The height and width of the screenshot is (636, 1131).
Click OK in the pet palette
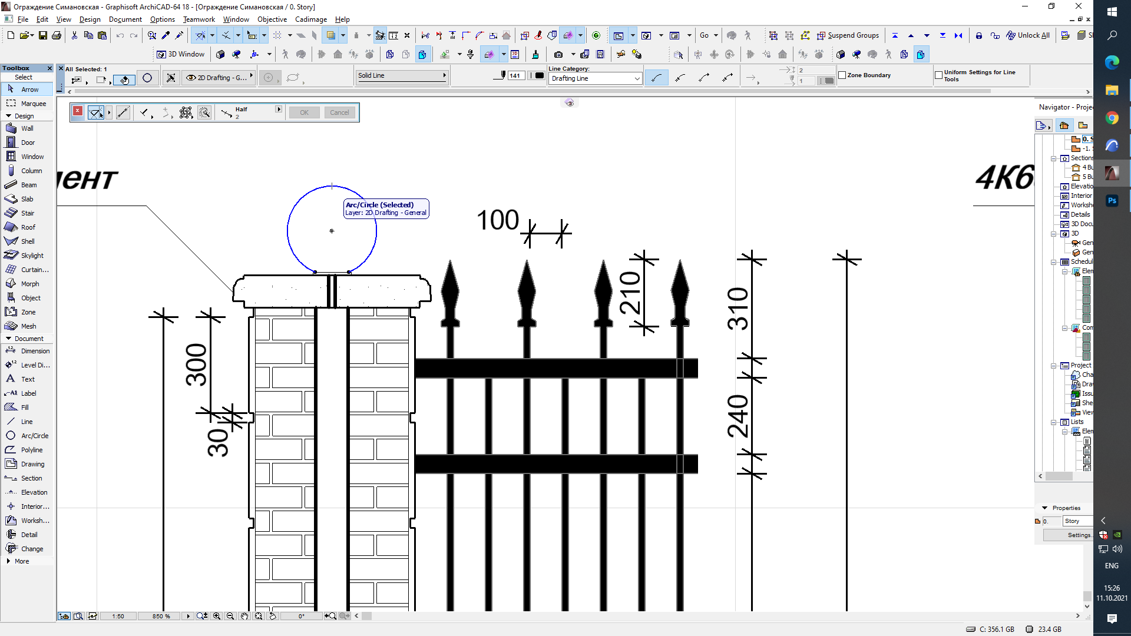(304, 112)
